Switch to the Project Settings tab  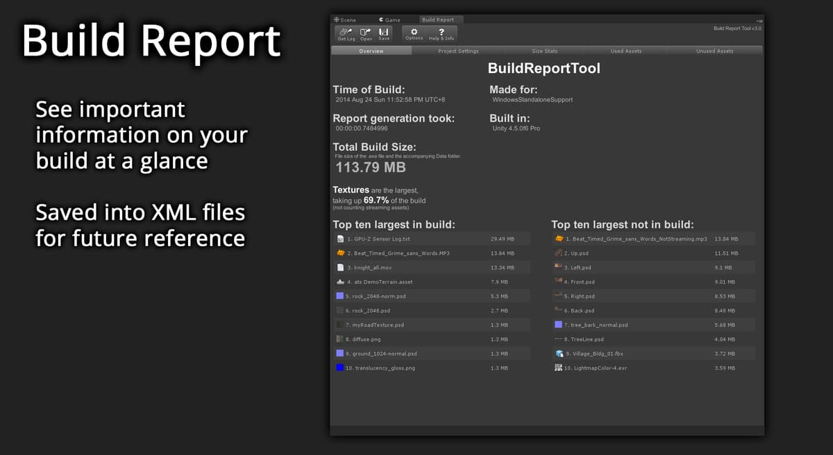458,51
